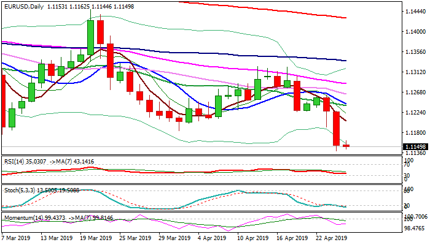Click the topmost red moving average line
This screenshot has height=245, width=430.
(x=246, y=7)
